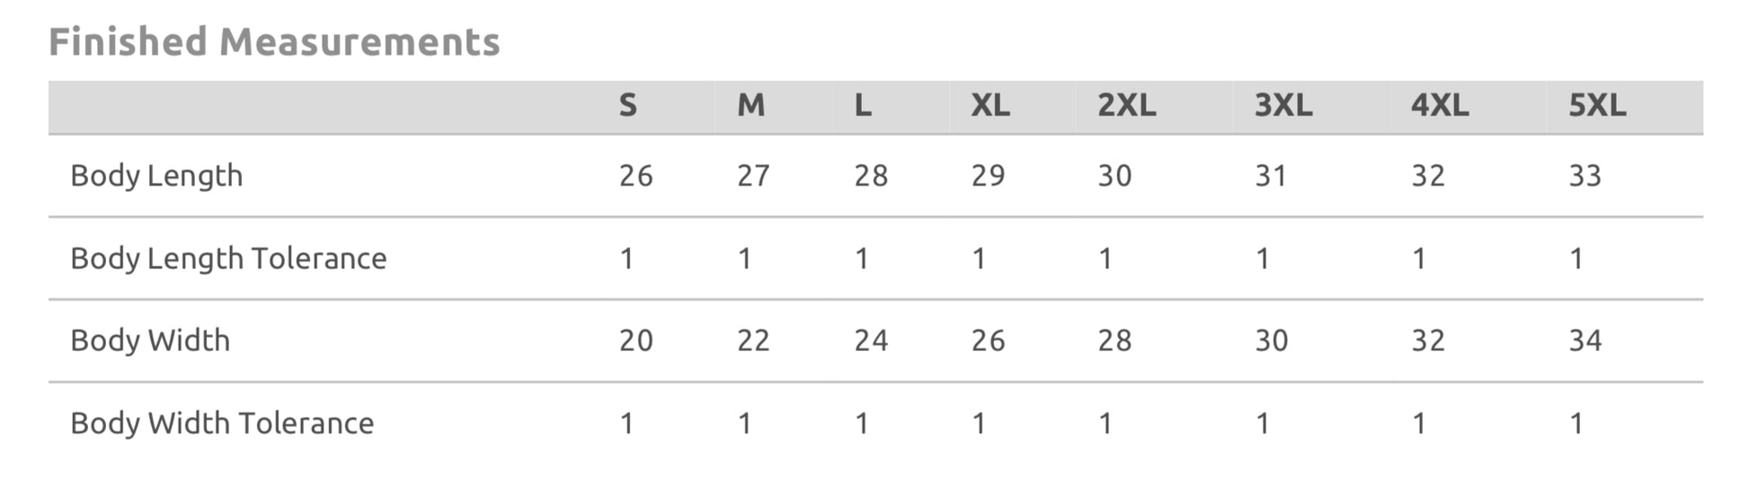Select the Body Width Tolerance row label

tap(222, 423)
